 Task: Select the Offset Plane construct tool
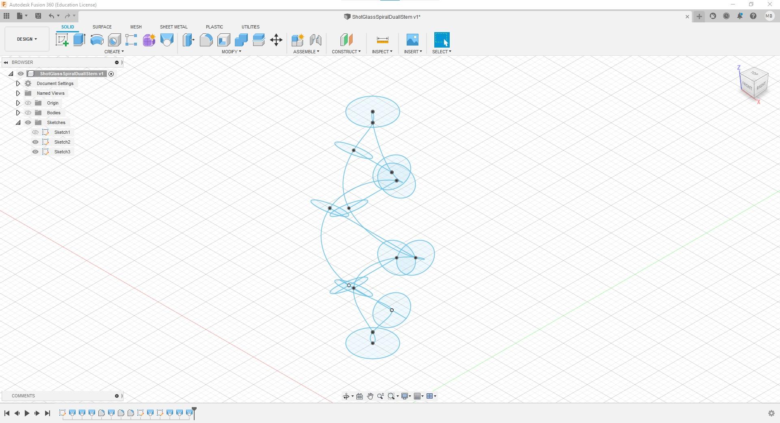tap(346, 40)
